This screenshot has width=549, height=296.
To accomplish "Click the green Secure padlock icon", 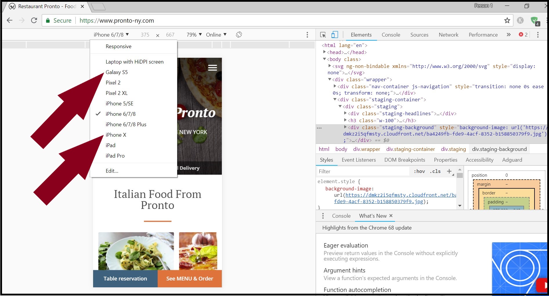I will 48,21.
